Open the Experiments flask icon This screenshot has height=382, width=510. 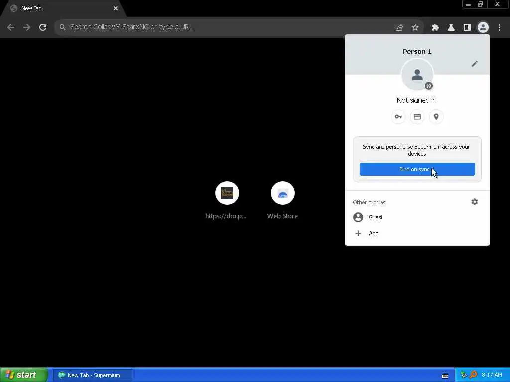pyautogui.click(x=451, y=28)
